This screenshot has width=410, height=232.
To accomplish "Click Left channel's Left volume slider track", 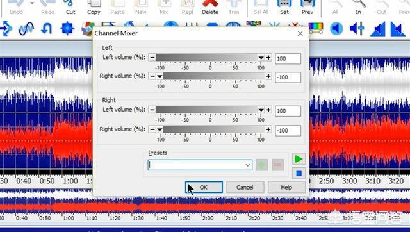I will coord(210,58).
